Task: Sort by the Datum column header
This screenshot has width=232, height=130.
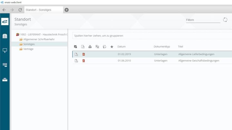Action: [x=121, y=47]
